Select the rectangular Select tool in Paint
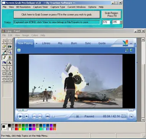146x139 pixels. click(10, 41)
